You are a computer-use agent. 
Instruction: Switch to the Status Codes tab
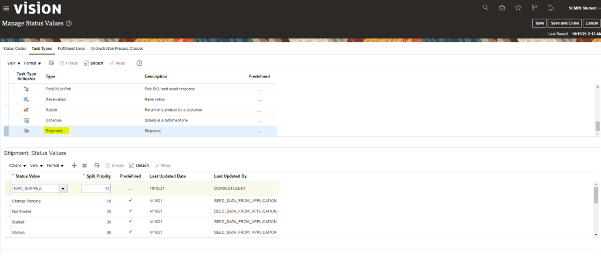pos(14,48)
